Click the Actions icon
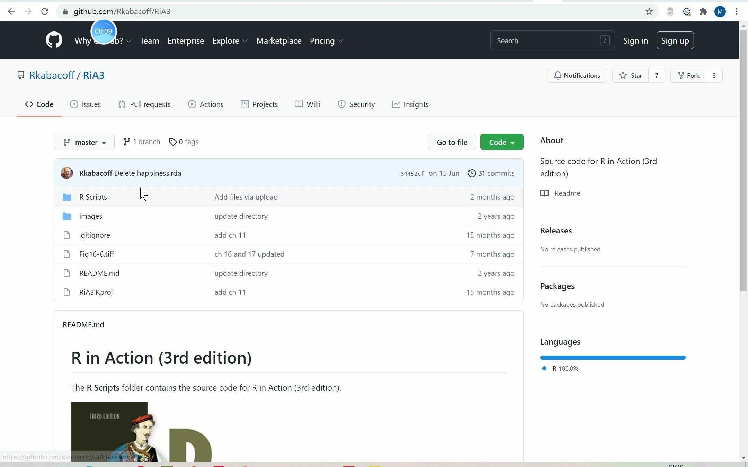The width and height of the screenshot is (748, 467). [x=192, y=104]
